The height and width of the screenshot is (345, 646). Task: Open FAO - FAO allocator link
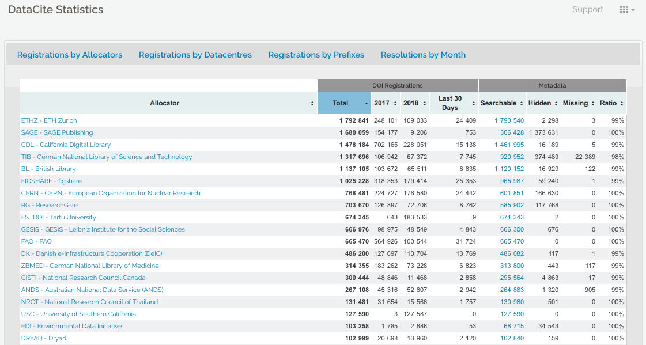coord(36,241)
